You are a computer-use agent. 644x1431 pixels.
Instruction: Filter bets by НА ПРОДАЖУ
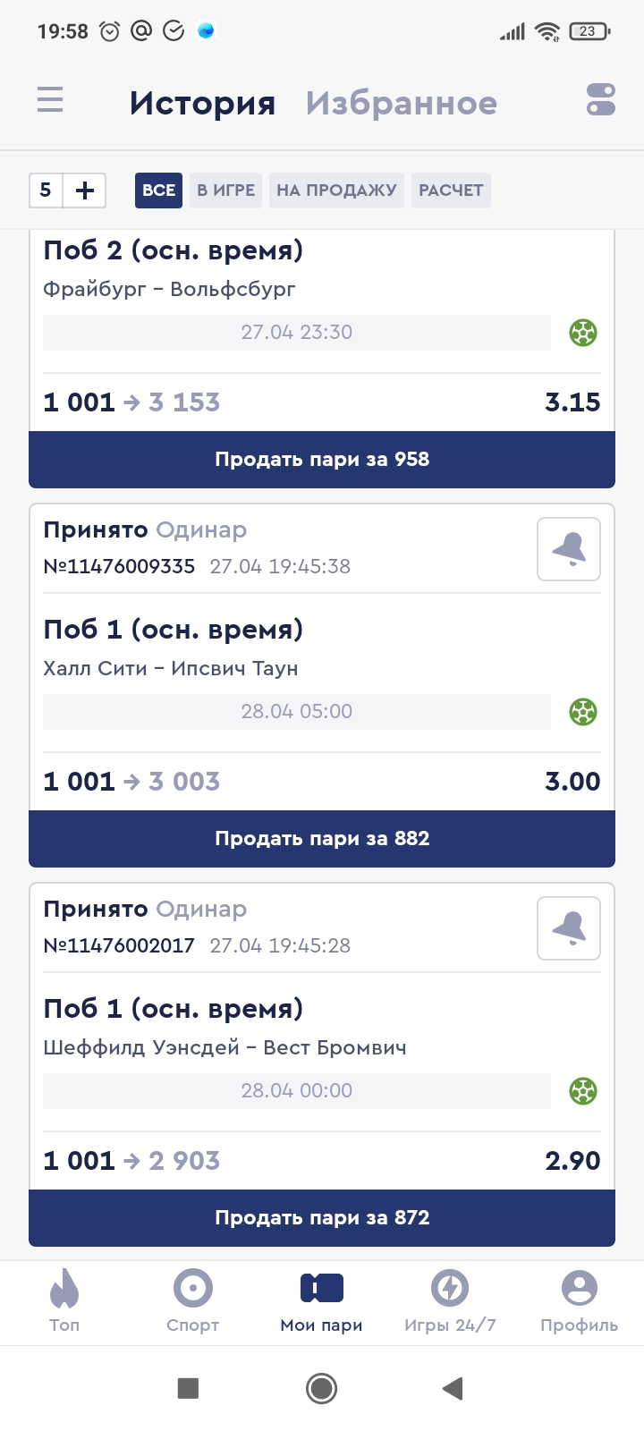[x=336, y=191]
